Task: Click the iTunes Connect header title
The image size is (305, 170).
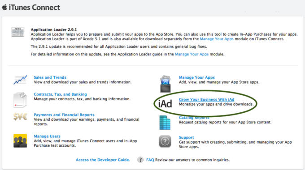Action: pyautogui.click(x=35, y=7)
